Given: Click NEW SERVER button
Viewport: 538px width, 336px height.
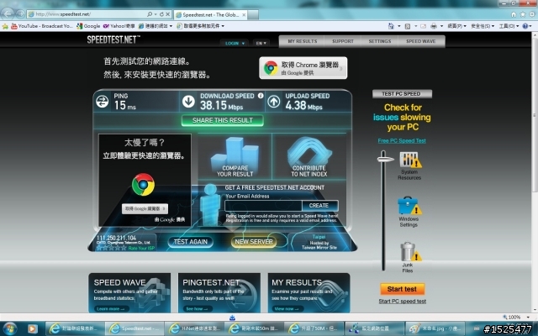Looking at the screenshot, I should [254, 242].
